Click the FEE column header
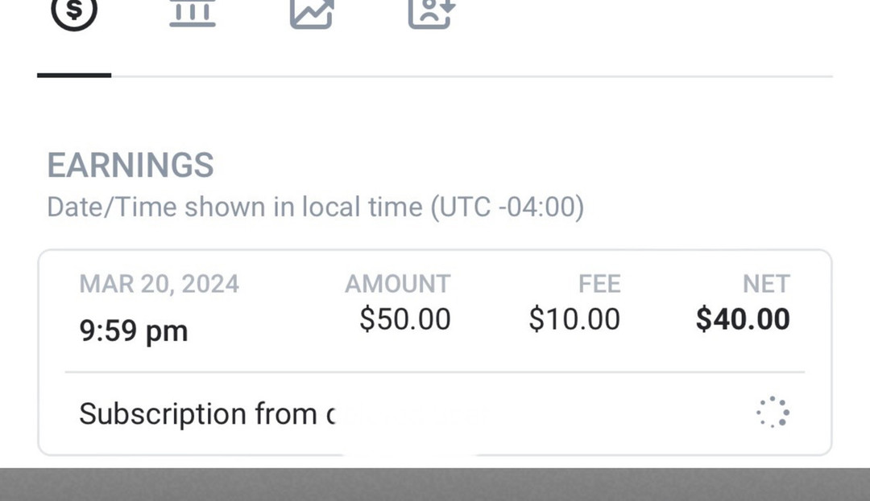This screenshot has height=501, width=870. point(599,284)
